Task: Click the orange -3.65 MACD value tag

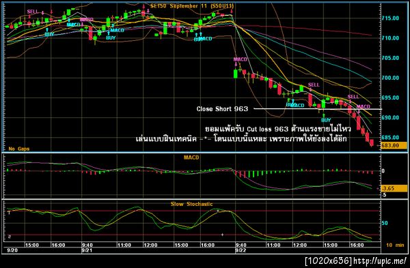Action: coord(394,188)
